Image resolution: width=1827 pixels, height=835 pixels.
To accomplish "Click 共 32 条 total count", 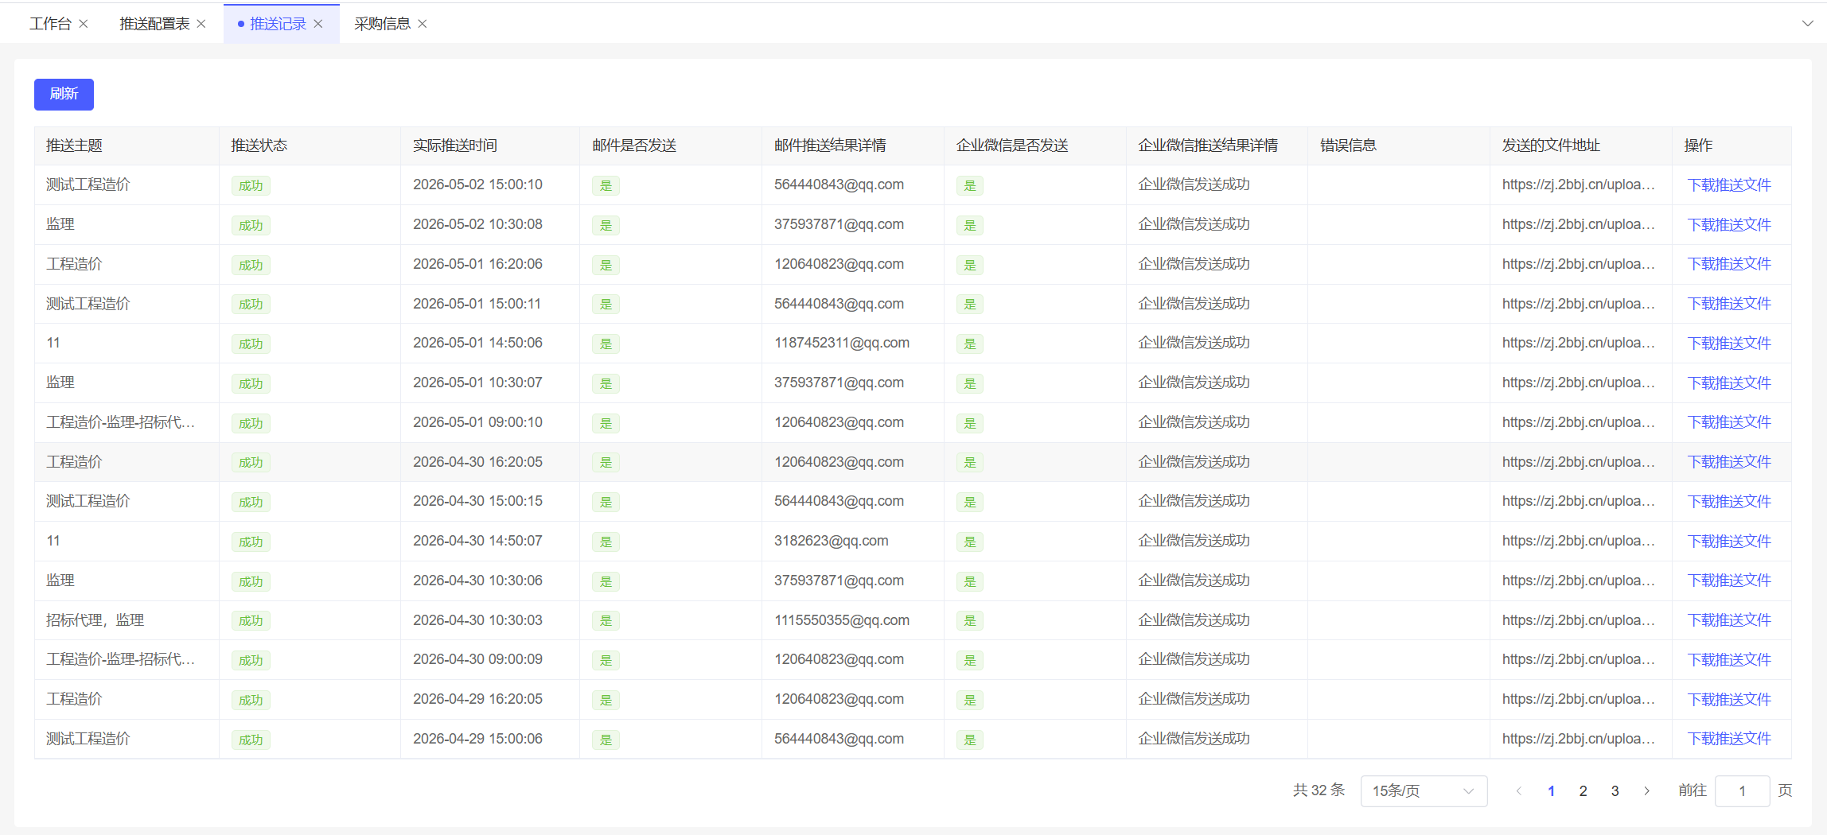I will [1319, 790].
